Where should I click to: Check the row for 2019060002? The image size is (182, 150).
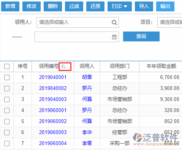(x=7, y=122)
